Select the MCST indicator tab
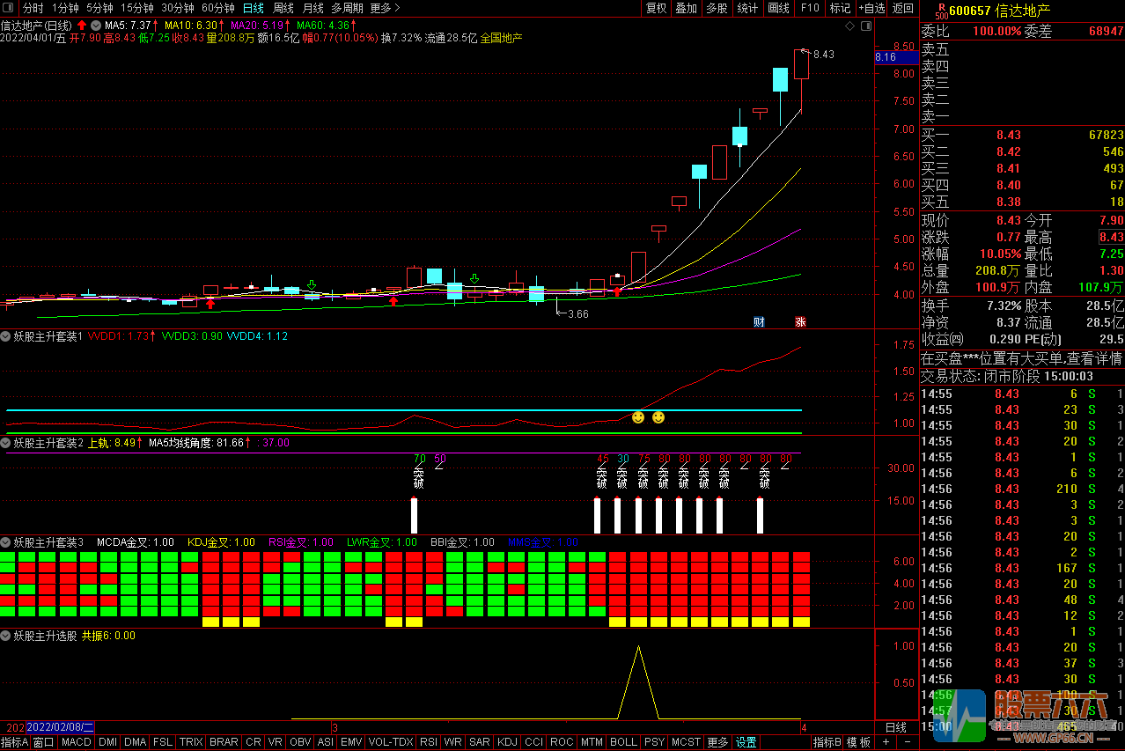 pos(687,742)
